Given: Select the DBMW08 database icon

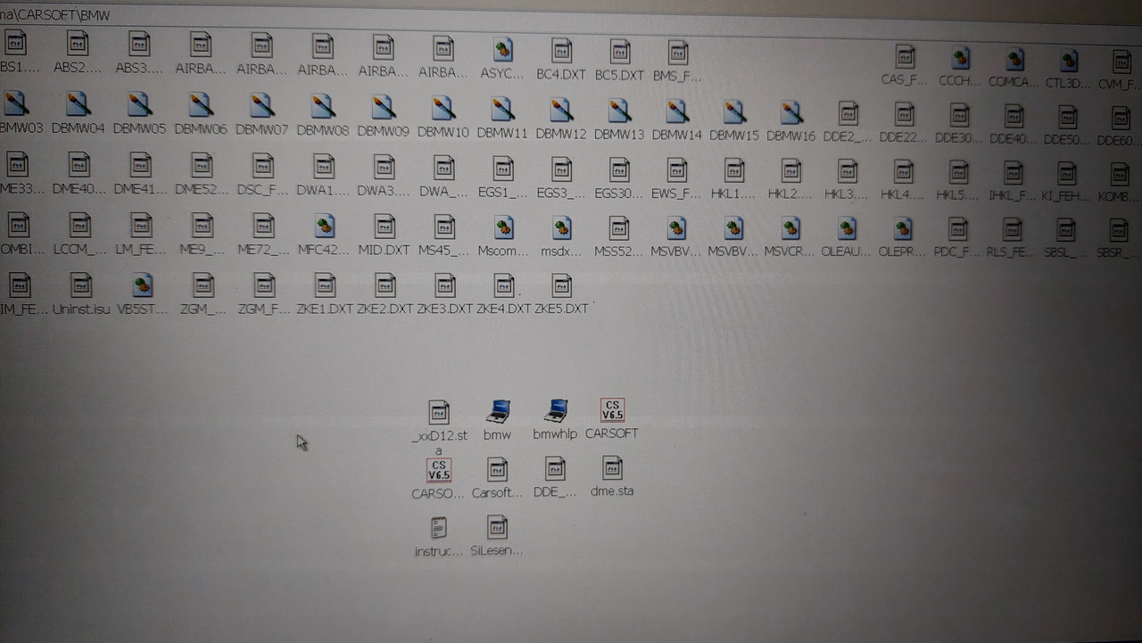Looking at the screenshot, I should 323,107.
